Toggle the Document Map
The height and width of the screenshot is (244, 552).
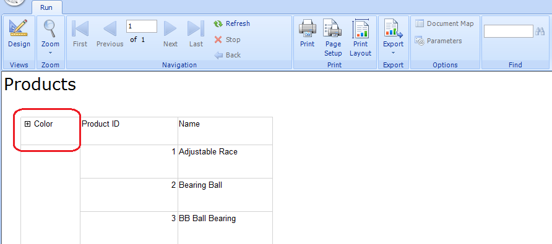click(444, 23)
